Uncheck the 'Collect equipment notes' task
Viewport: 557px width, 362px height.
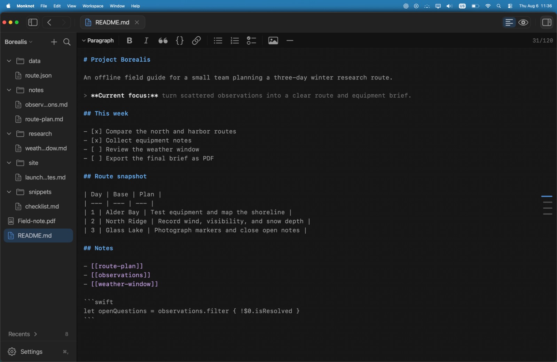click(97, 140)
